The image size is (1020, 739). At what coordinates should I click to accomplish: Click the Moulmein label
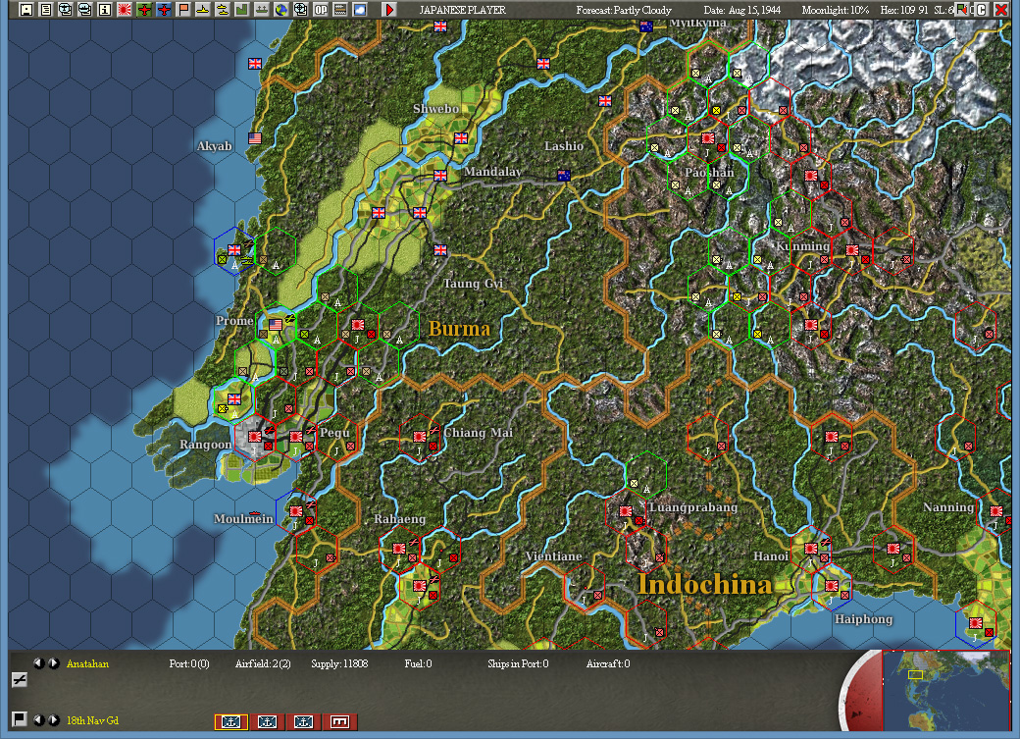tap(243, 519)
